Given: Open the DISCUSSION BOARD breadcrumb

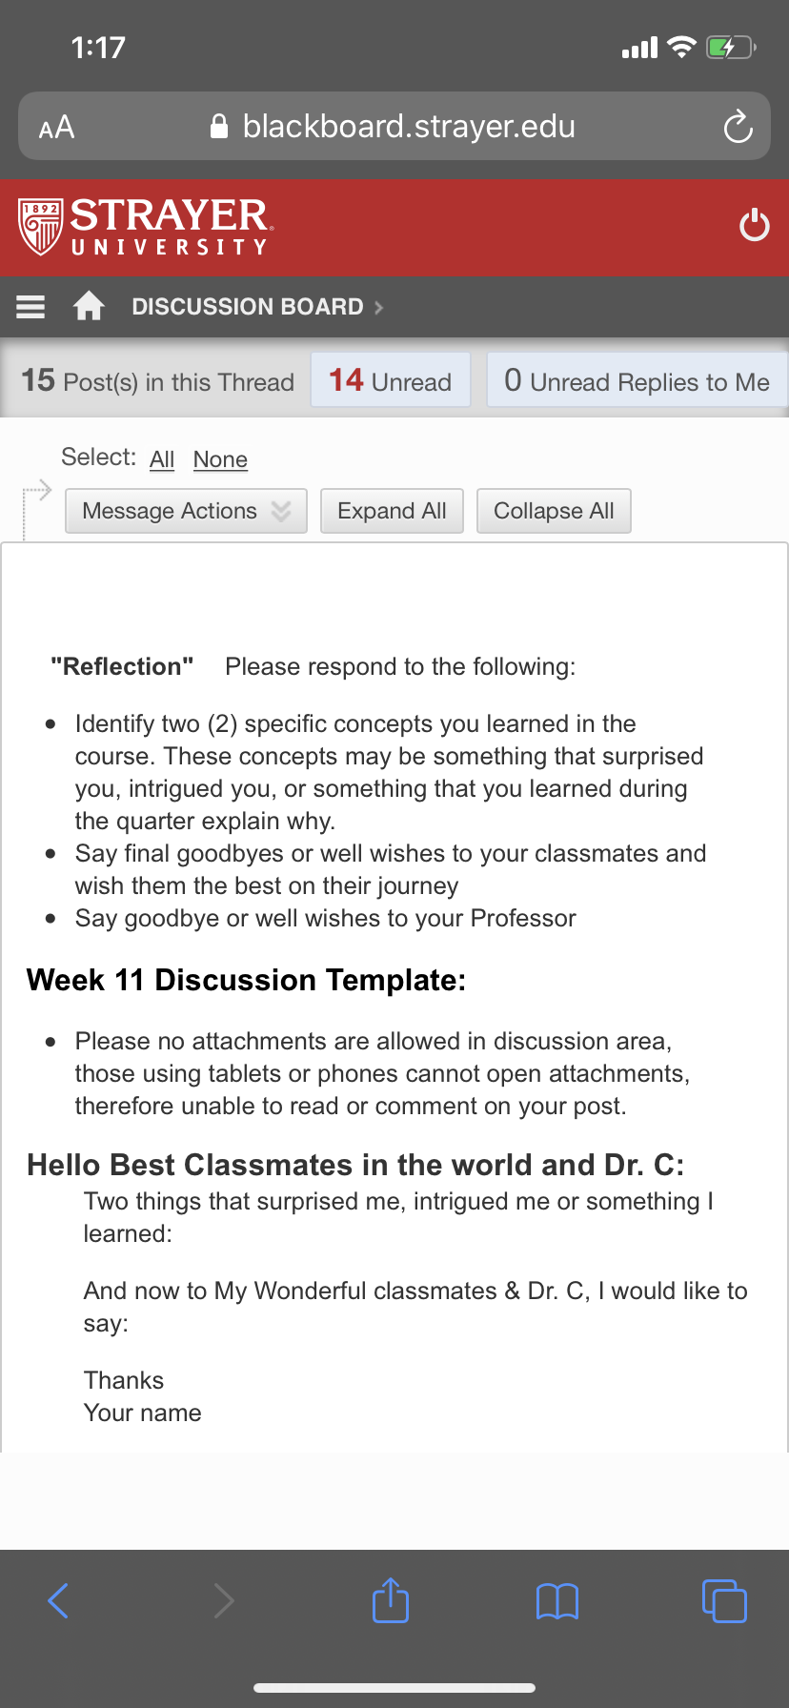Looking at the screenshot, I should [248, 307].
